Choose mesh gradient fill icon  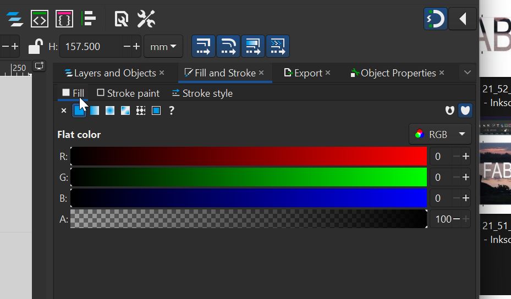125,110
